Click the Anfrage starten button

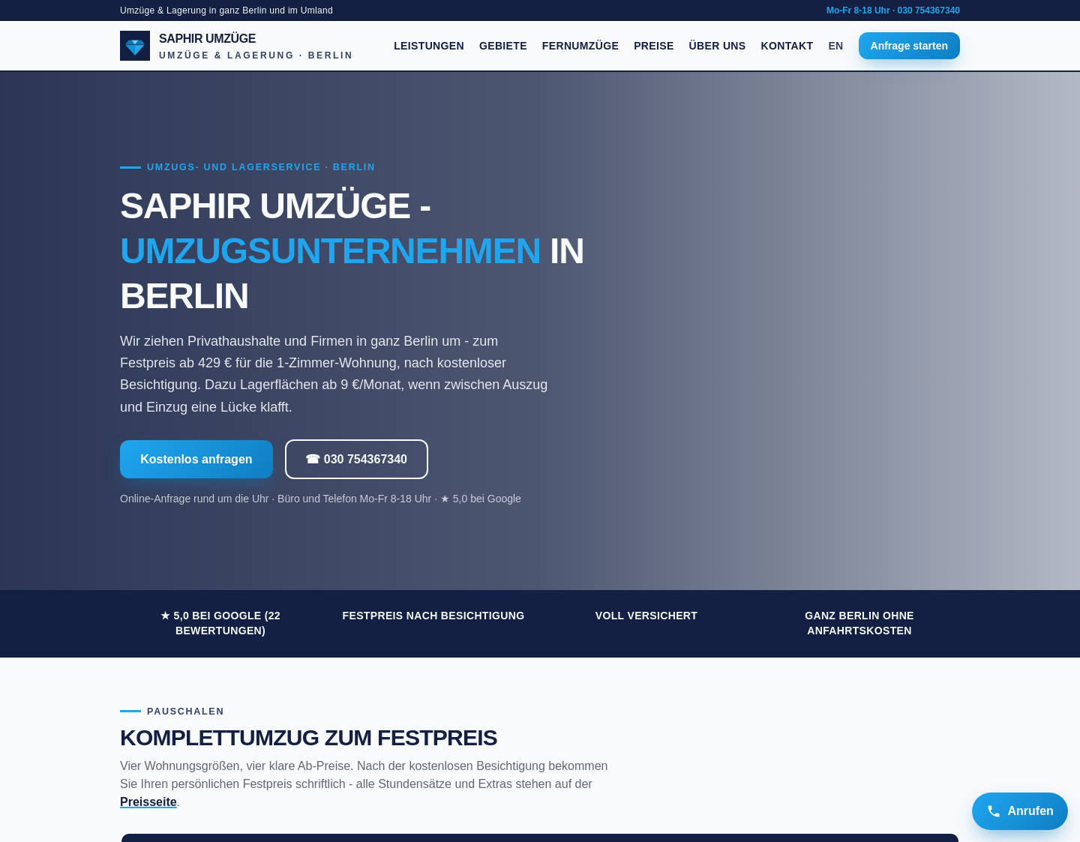coord(909,46)
